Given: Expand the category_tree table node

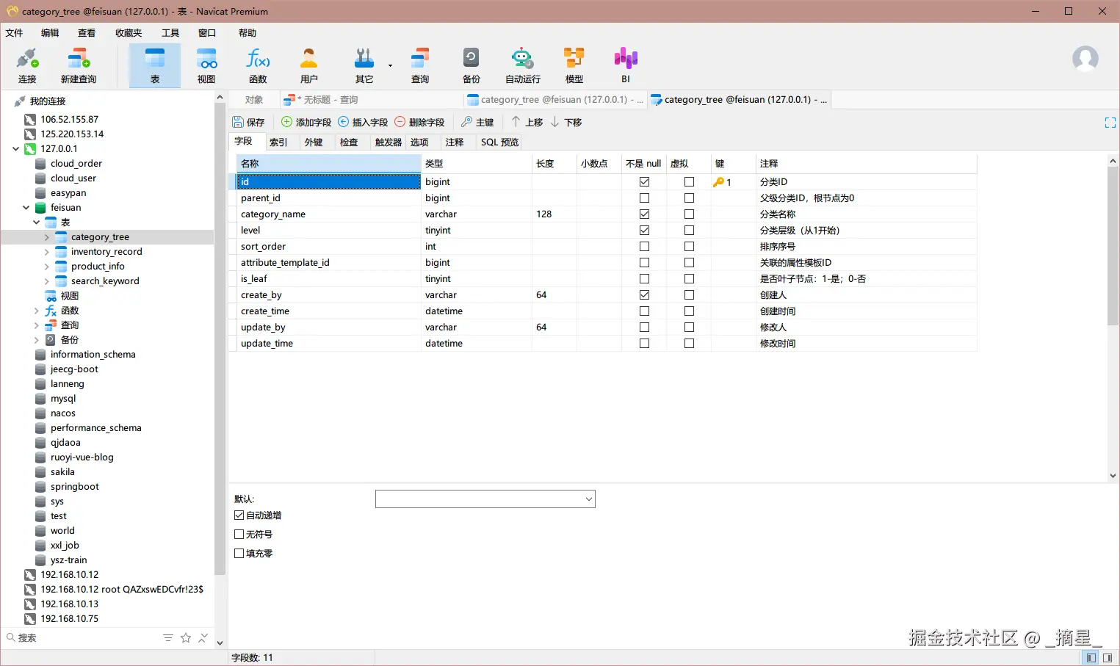Looking at the screenshot, I should click(x=46, y=237).
